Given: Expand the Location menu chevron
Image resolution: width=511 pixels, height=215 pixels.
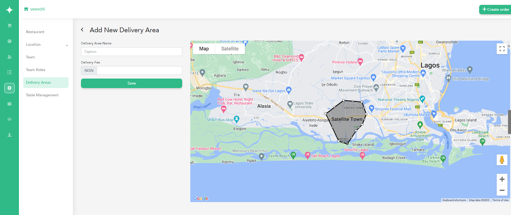Looking at the screenshot, I should click(x=67, y=45).
